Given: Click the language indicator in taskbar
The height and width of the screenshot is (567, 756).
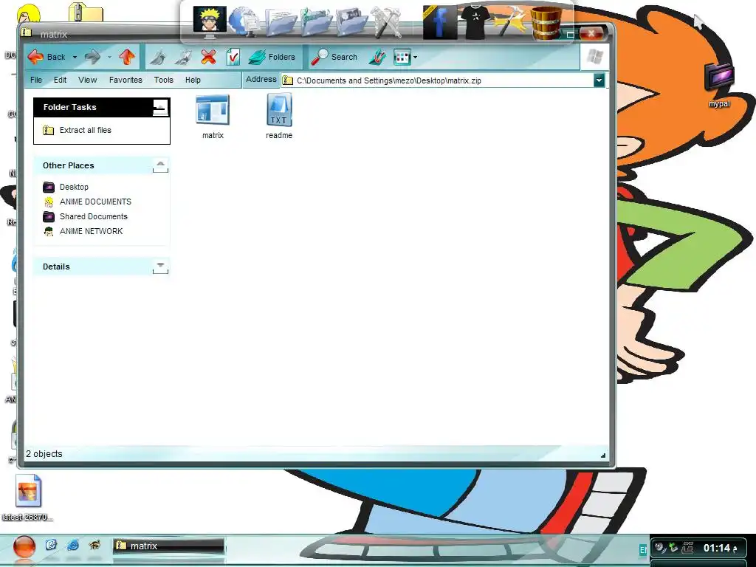Looking at the screenshot, I should pos(643,549).
